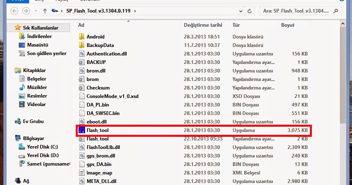Open Resimler library
The image size is (352, 185).
click(x=37, y=96)
